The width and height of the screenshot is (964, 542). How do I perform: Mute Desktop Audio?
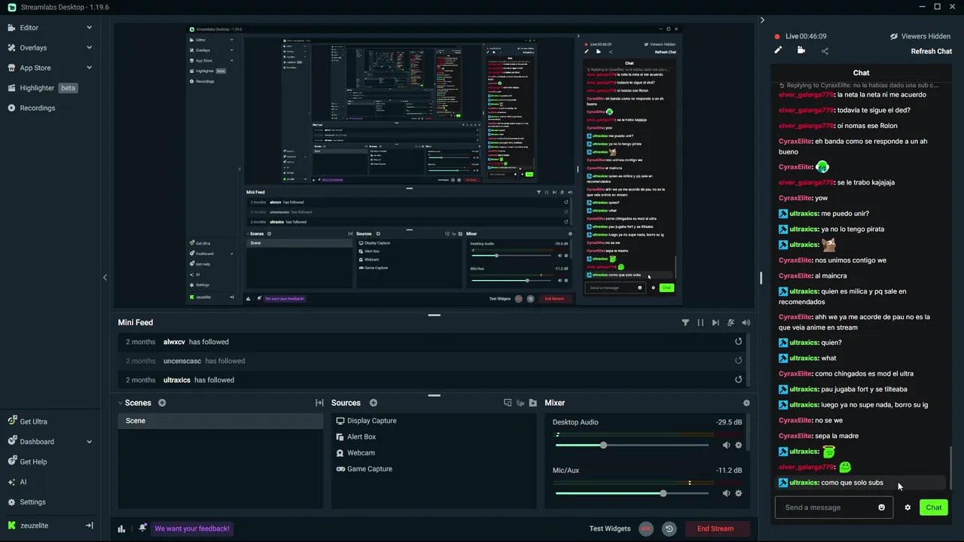726,445
